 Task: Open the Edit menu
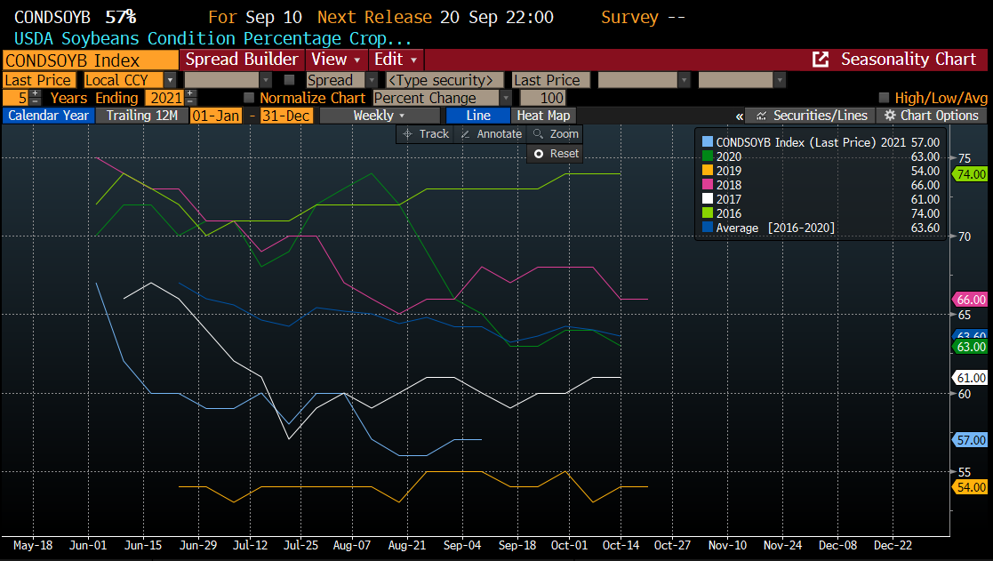coord(395,60)
